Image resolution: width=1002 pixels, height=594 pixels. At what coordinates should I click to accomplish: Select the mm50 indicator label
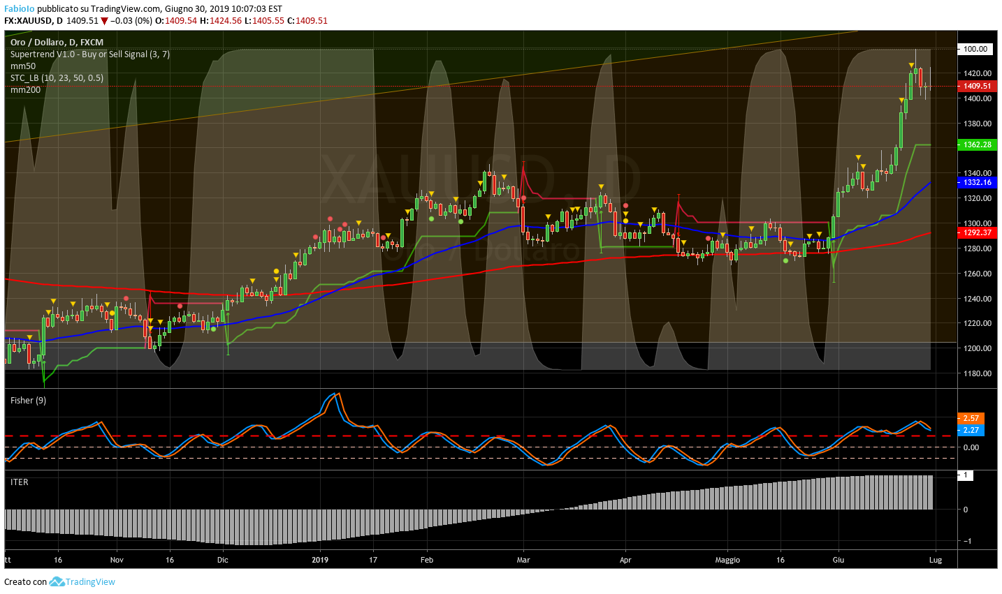pos(23,66)
